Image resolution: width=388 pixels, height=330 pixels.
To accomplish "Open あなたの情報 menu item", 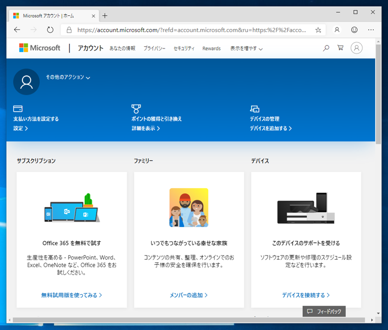I will click(x=123, y=48).
